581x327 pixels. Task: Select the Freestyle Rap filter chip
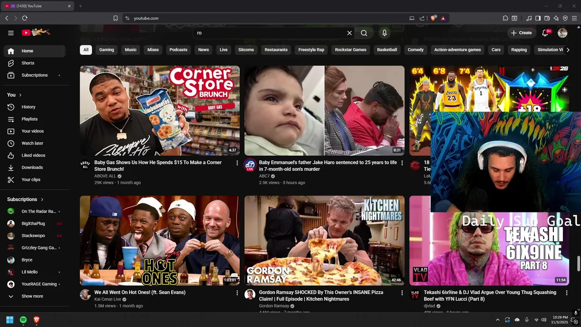(x=311, y=50)
